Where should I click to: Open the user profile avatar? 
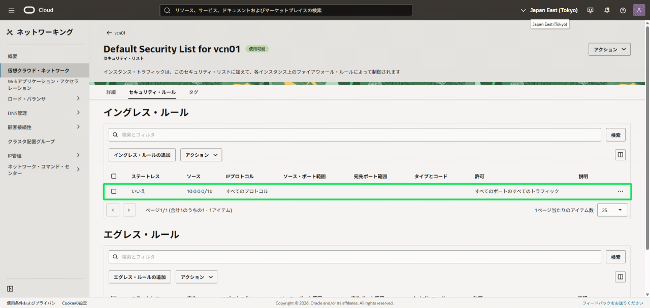point(639,10)
